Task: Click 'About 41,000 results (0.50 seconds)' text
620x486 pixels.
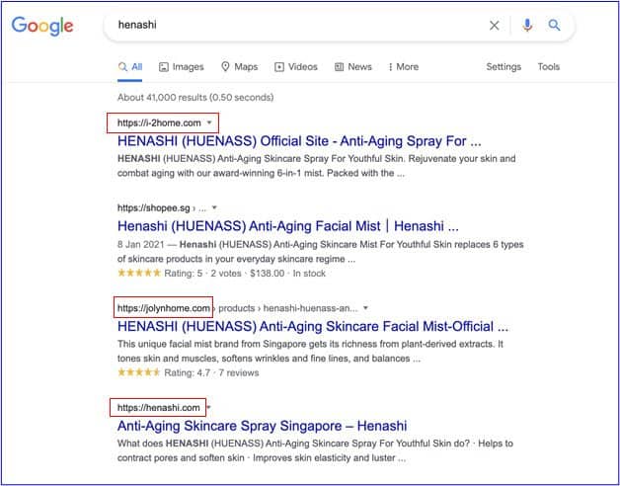Action: (x=195, y=98)
